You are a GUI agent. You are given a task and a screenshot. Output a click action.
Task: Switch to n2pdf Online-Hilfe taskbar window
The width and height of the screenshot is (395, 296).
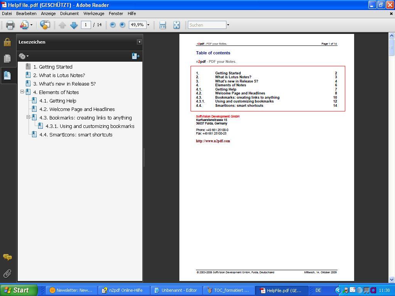[123, 290]
